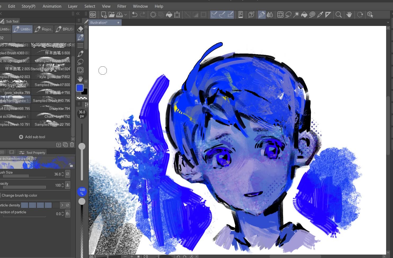The width and height of the screenshot is (393, 258).
Task: Click the Tool Property panel tab
Action: tap(32, 152)
